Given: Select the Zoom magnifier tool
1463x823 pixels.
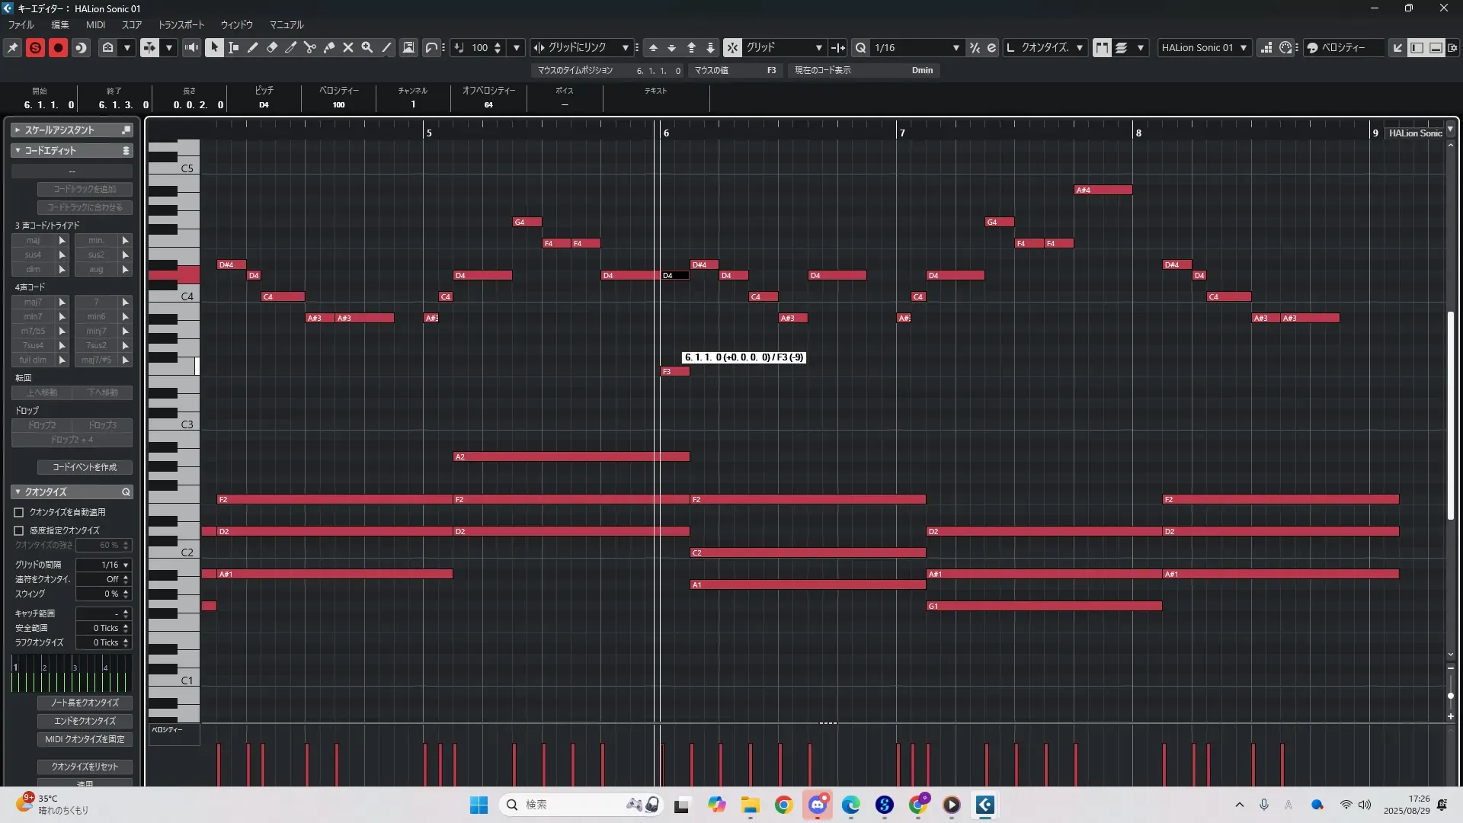Looking at the screenshot, I should [367, 47].
